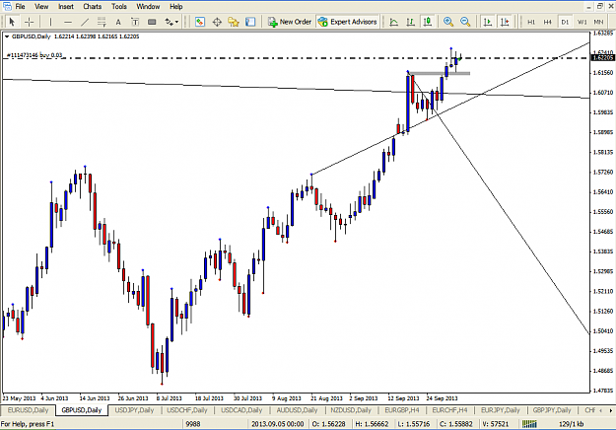
Task: Switch to the EURCHF,H4 chart tab
Action: point(449,410)
